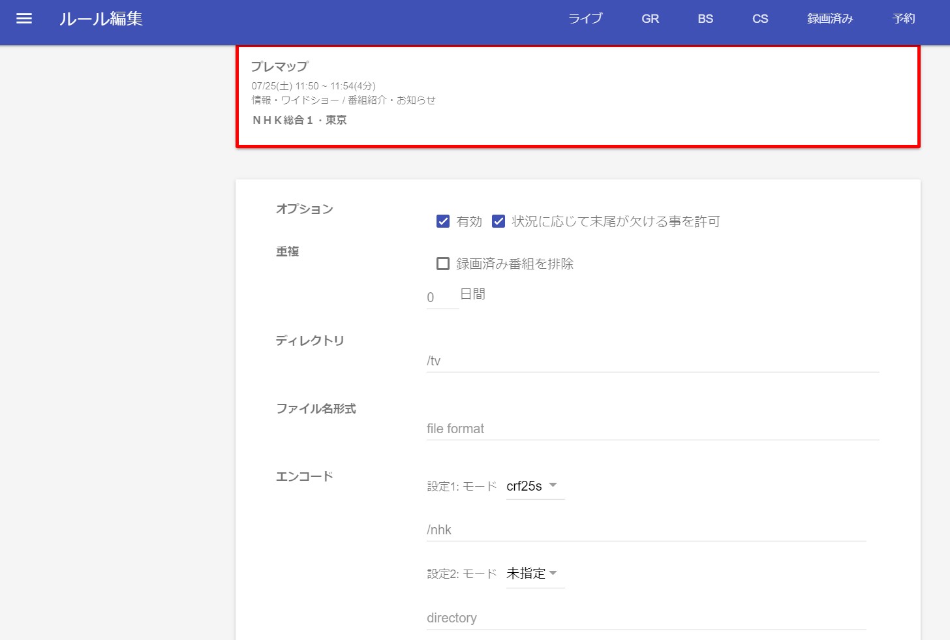Image resolution: width=950 pixels, height=640 pixels.
Task: Navigate to the 予約 reservations page
Action: coord(903,19)
